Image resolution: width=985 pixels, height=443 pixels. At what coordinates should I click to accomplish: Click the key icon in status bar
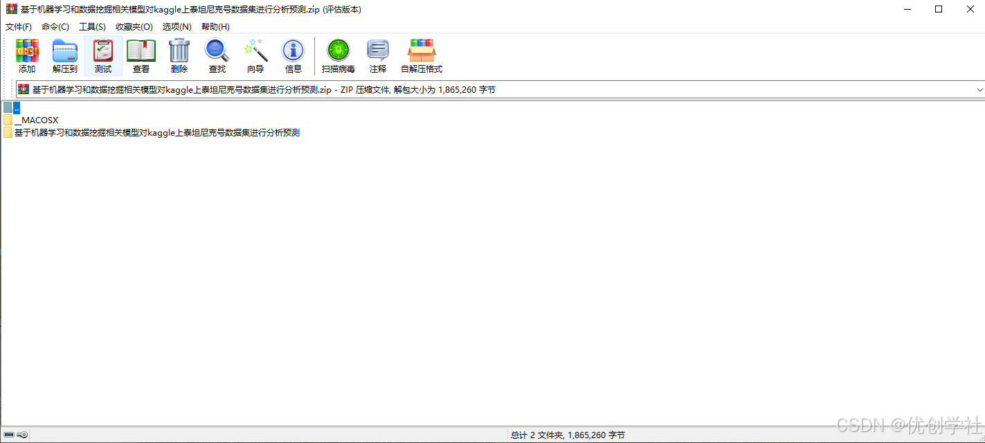coord(22,435)
